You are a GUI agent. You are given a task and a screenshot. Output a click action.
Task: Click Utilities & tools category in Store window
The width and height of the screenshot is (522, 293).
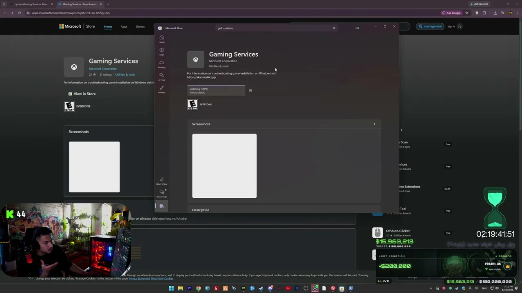tap(219, 66)
